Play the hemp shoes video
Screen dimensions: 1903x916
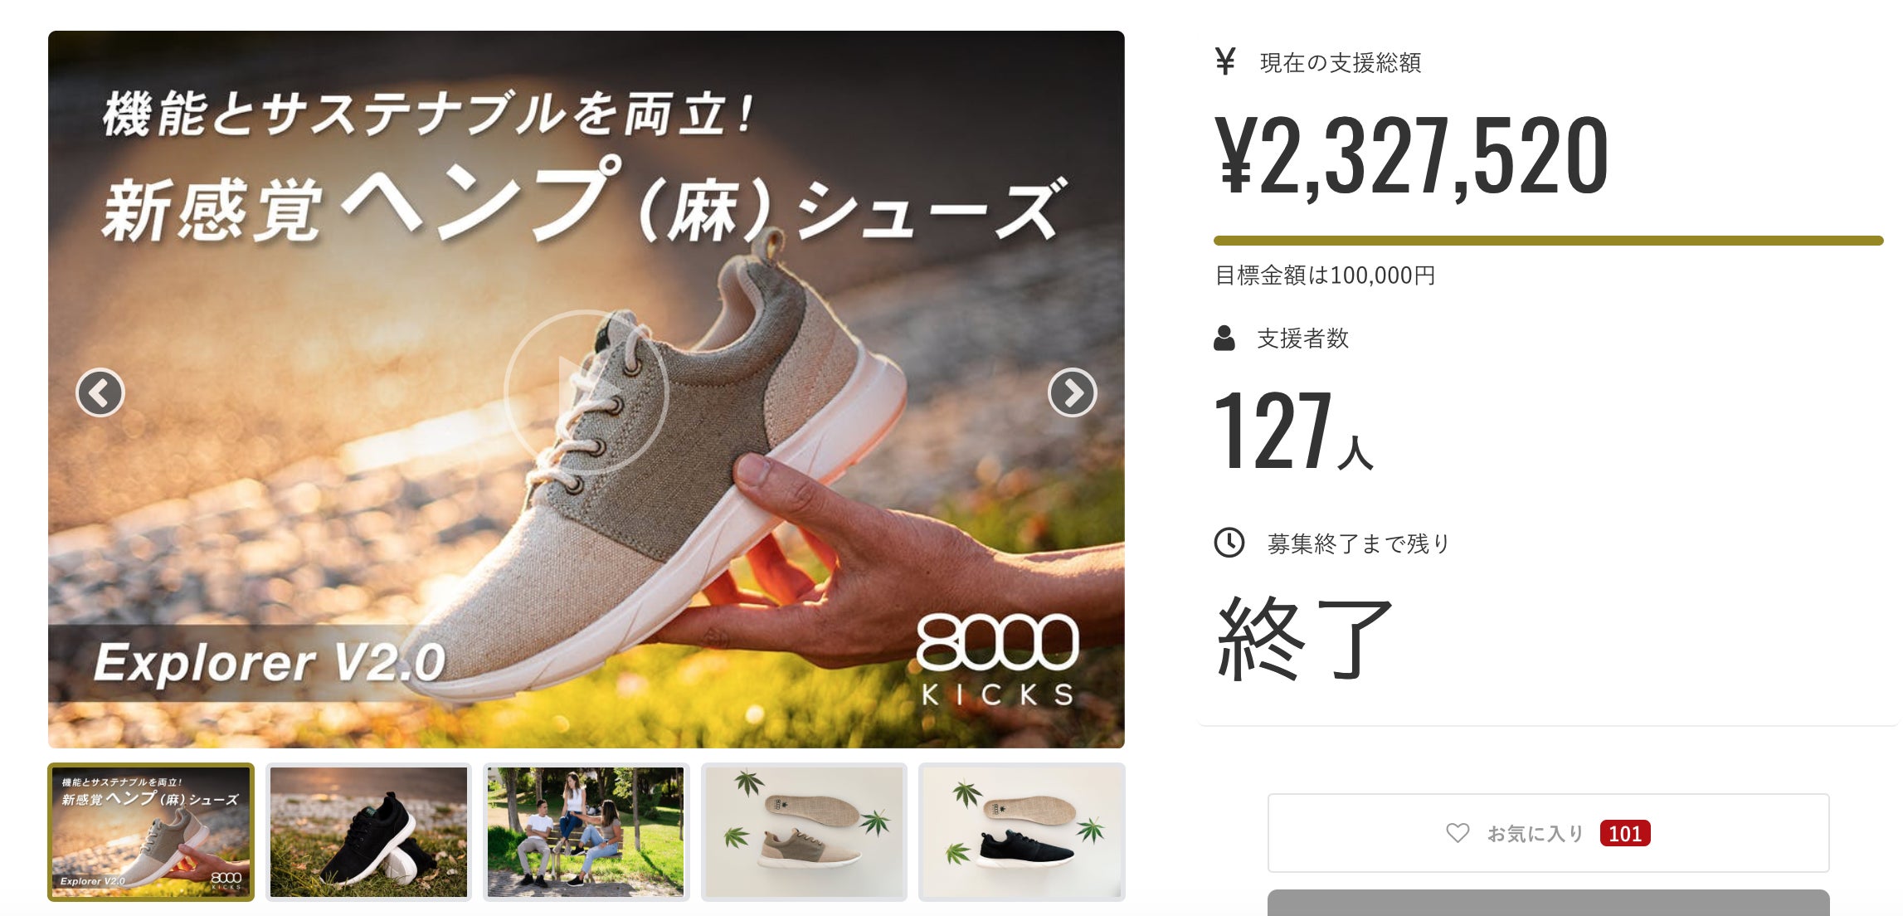(586, 392)
